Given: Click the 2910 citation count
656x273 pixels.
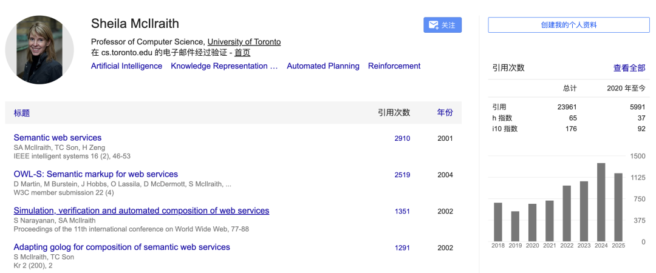Looking at the screenshot, I should [x=402, y=138].
